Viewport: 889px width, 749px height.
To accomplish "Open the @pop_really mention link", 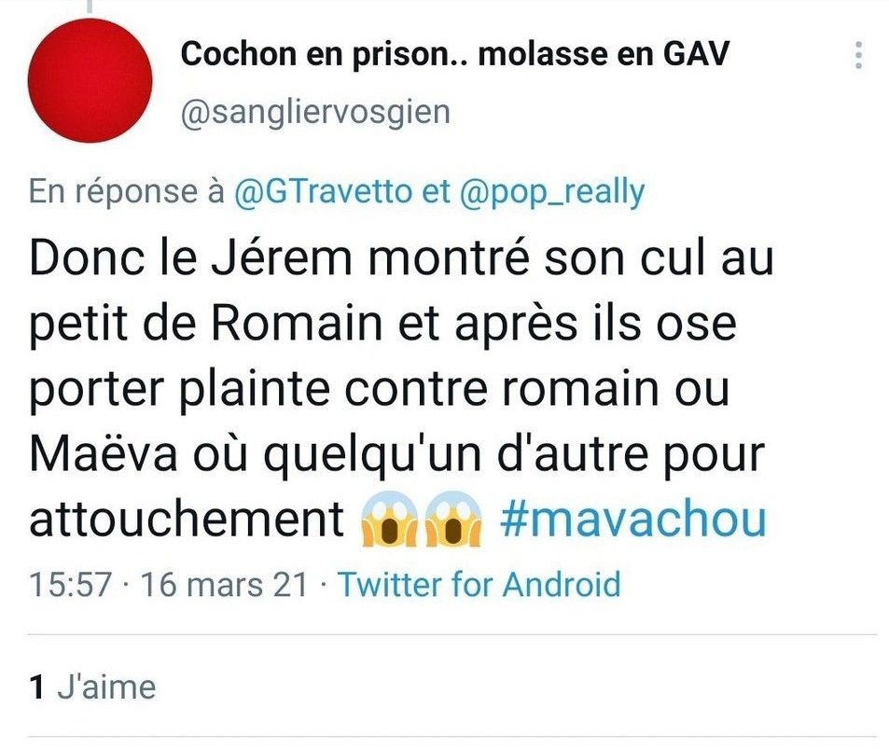I will point(552,192).
